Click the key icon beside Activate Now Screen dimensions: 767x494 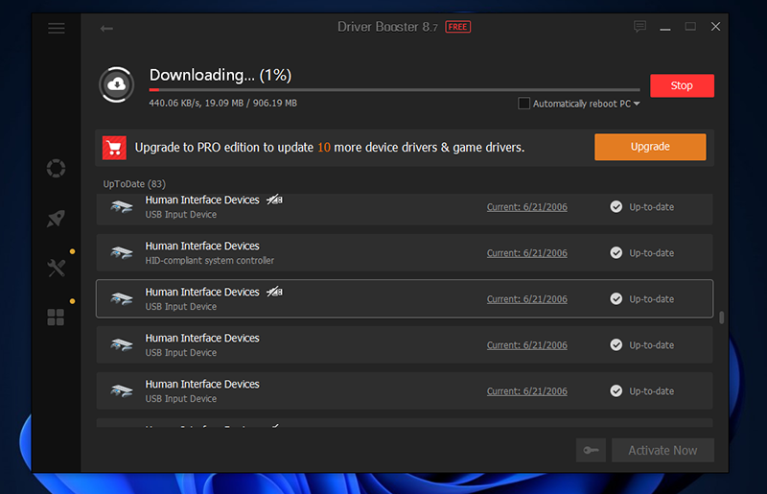point(592,450)
